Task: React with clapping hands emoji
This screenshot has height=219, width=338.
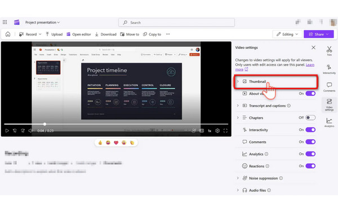Action: [132, 142]
